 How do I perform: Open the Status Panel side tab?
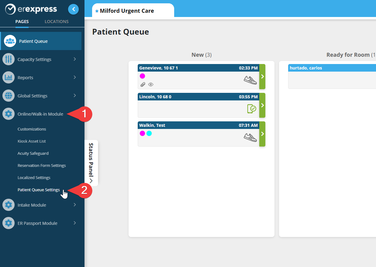(91, 163)
